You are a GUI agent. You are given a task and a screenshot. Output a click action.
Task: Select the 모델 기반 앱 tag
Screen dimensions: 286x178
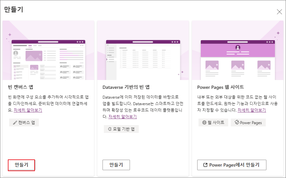(121, 129)
